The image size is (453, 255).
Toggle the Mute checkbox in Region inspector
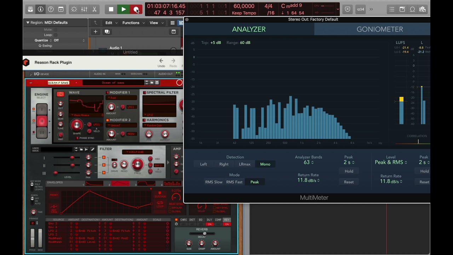56,30
